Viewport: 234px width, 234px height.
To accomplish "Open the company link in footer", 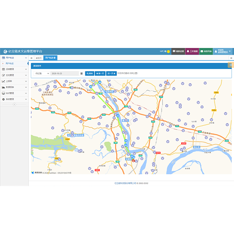I will [x=125, y=183].
